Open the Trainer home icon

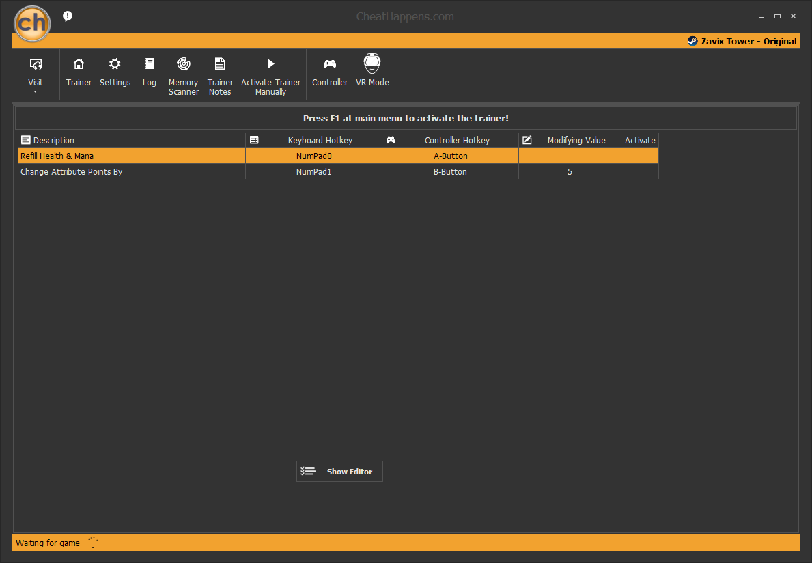[x=79, y=63]
